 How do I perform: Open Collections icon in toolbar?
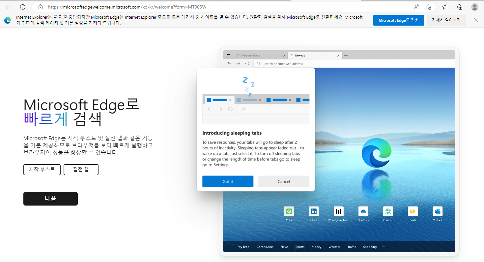[x=460, y=7]
